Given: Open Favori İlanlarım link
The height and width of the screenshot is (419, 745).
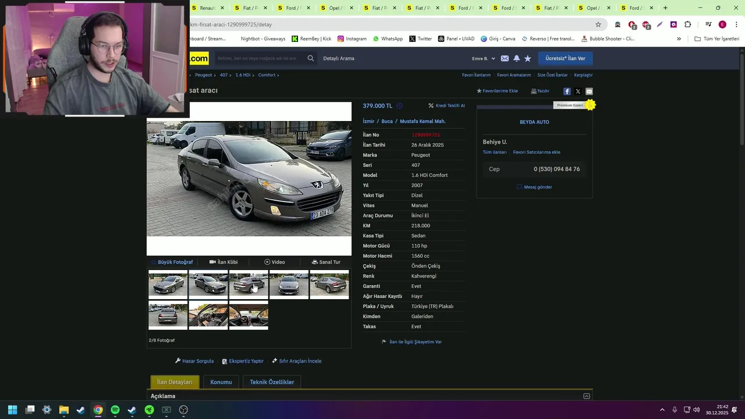Looking at the screenshot, I should [x=476, y=75].
